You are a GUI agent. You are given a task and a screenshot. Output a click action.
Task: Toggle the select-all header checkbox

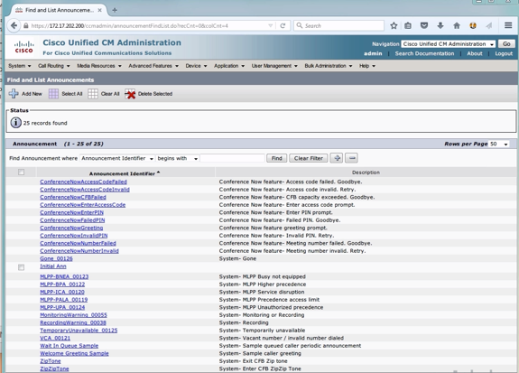[x=21, y=172]
